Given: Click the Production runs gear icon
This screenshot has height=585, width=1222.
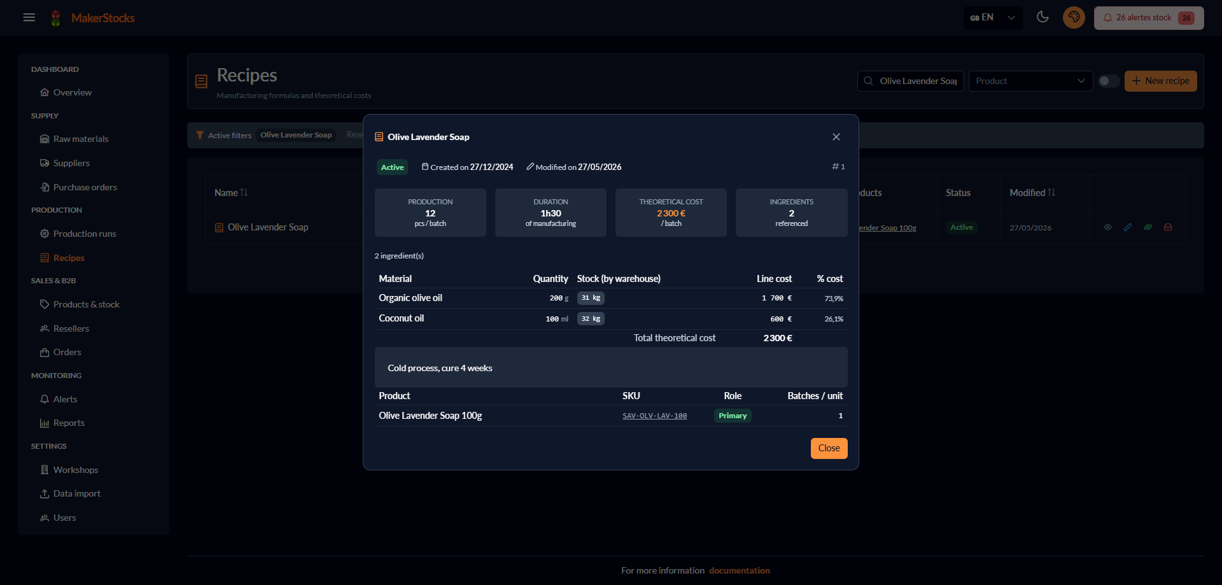Looking at the screenshot, I should click(x=45, y=234).
